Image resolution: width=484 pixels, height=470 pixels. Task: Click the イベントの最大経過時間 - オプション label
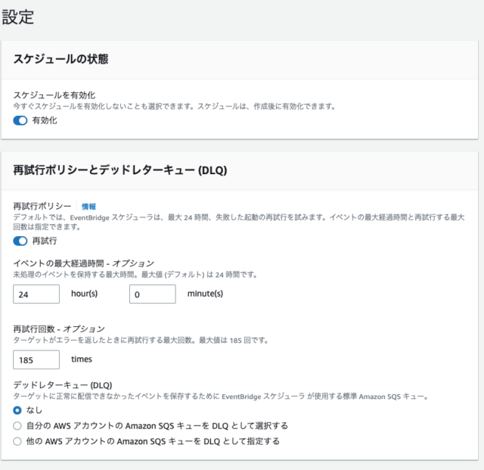click(x=84, y=263)
